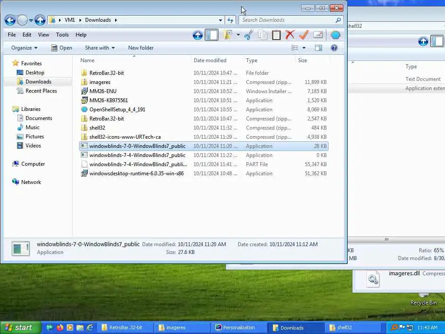The height and width of the screenshot is (334, 445).
Task: Open the Edit menu
Action: [27, 35]
